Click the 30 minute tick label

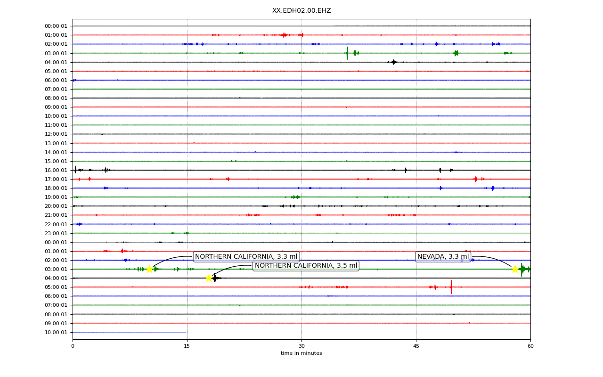tap(301, 346)
